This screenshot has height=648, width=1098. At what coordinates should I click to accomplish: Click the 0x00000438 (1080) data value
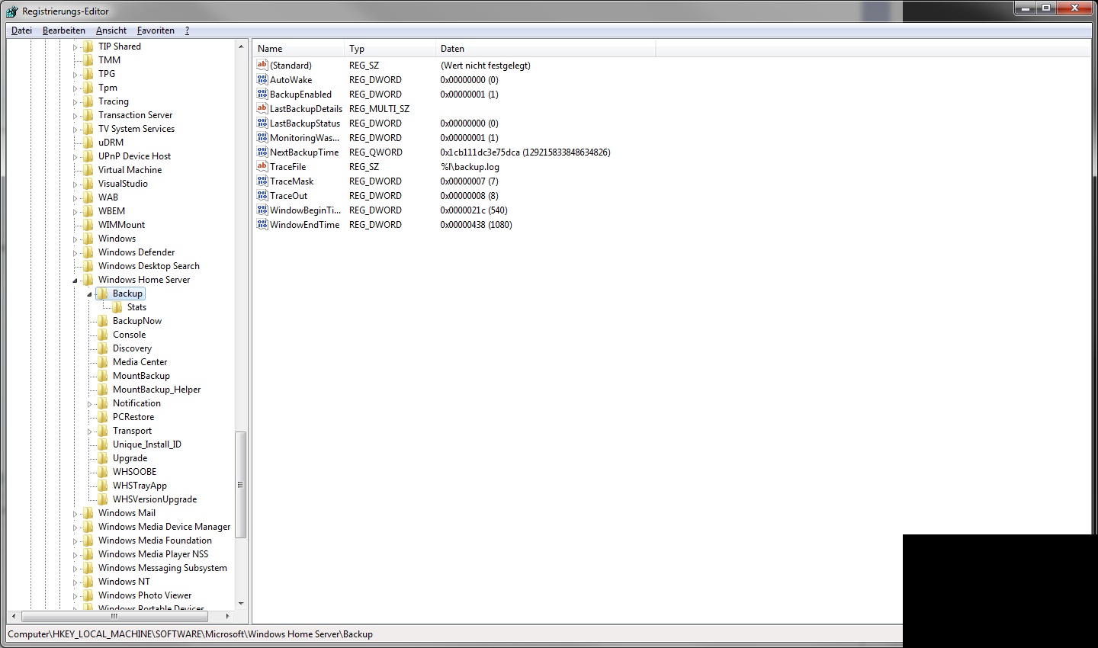476,225
